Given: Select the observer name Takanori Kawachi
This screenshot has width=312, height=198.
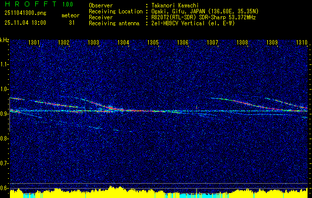Looking at the screenshot, I should (175, 5).
